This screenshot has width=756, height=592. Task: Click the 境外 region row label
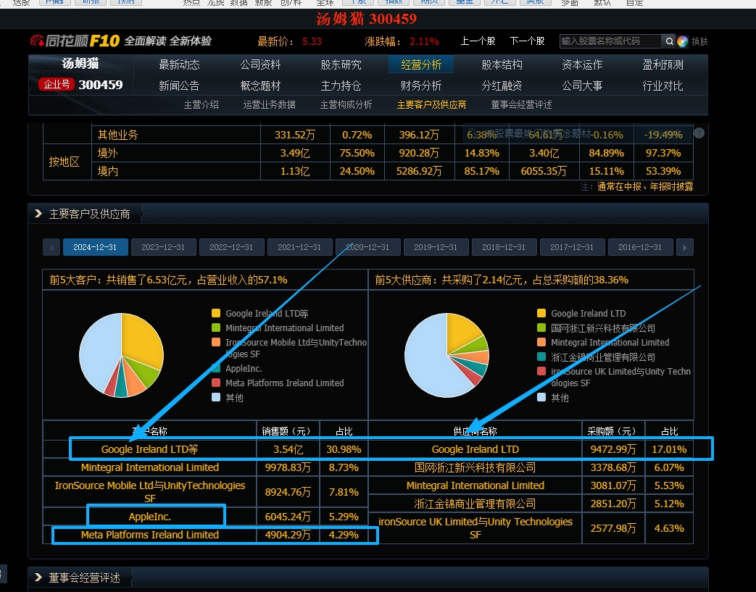[107, 154]
